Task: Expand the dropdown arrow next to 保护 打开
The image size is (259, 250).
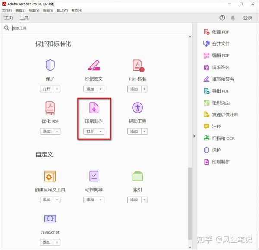Action: 57,89
